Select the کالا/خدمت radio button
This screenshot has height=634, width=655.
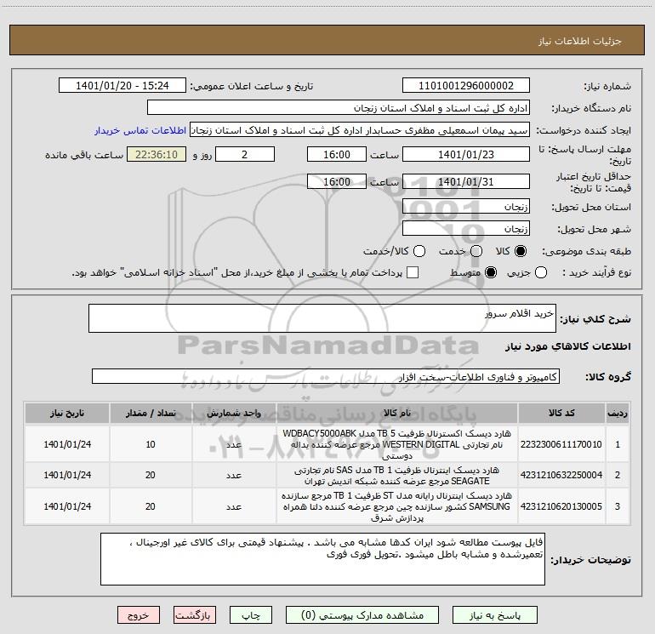[x=419, y=251]
